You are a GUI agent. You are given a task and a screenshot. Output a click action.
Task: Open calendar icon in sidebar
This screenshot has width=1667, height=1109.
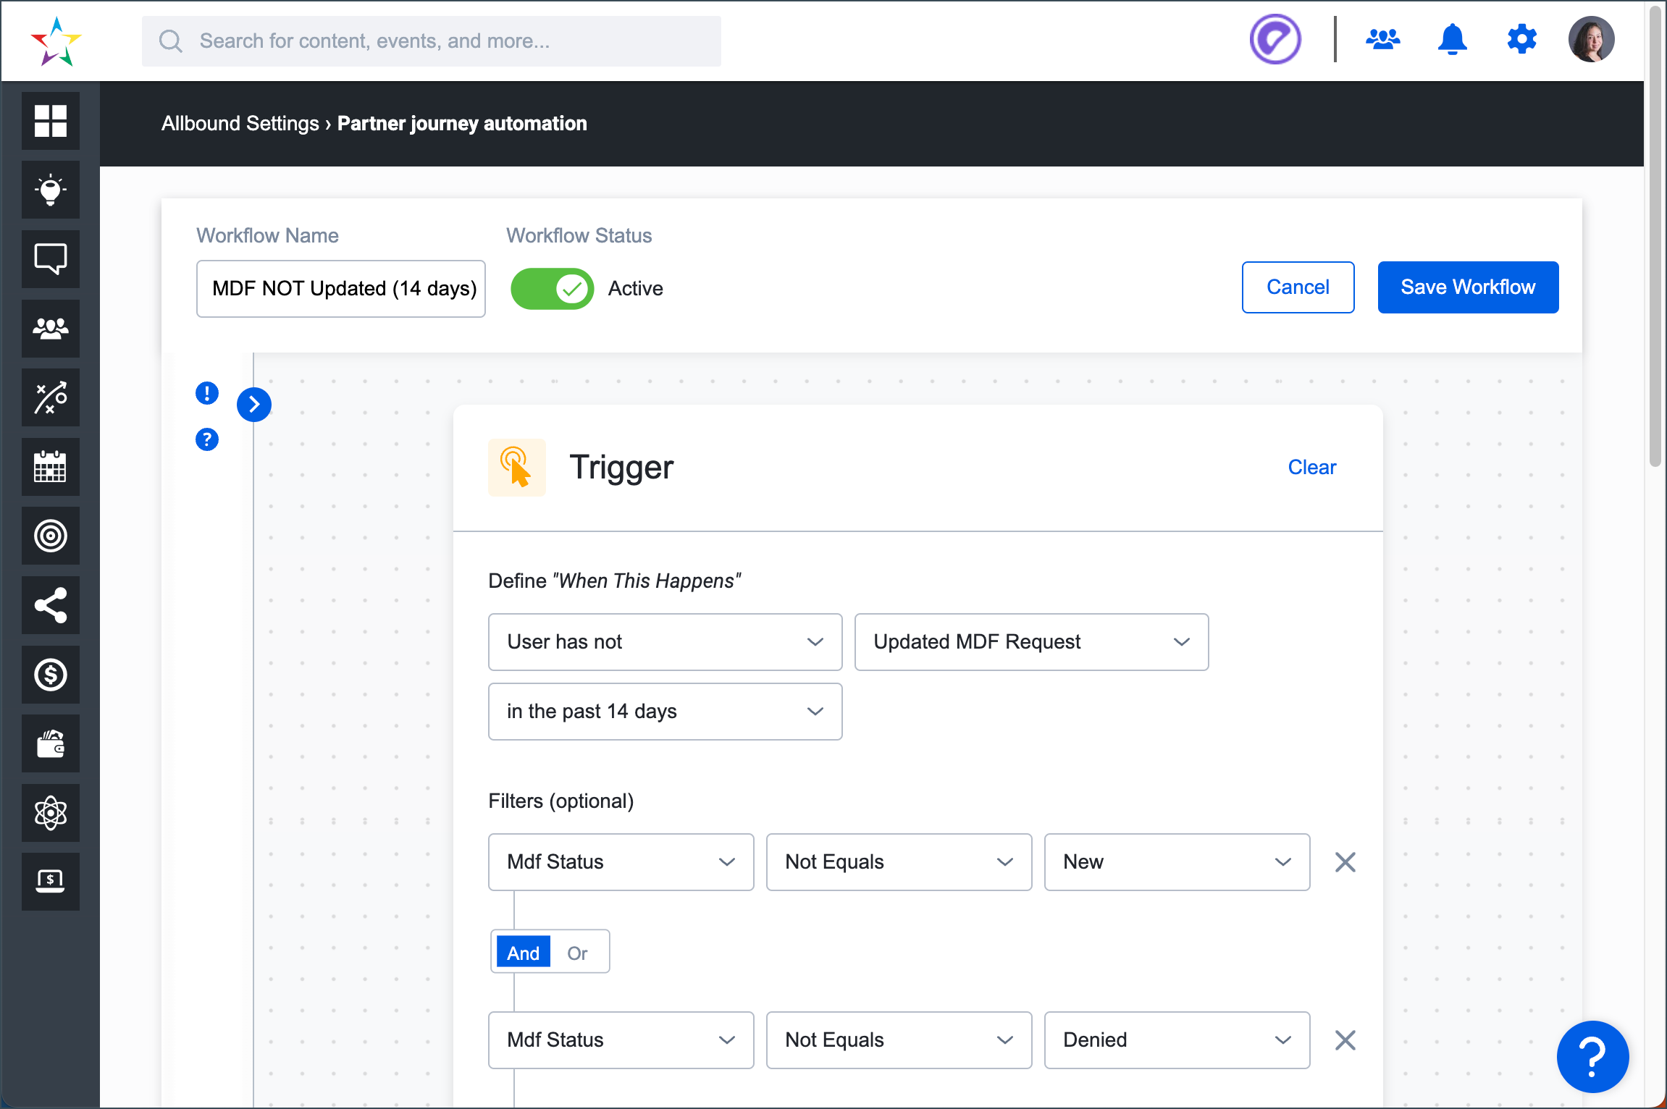click(x=51, y=467)
